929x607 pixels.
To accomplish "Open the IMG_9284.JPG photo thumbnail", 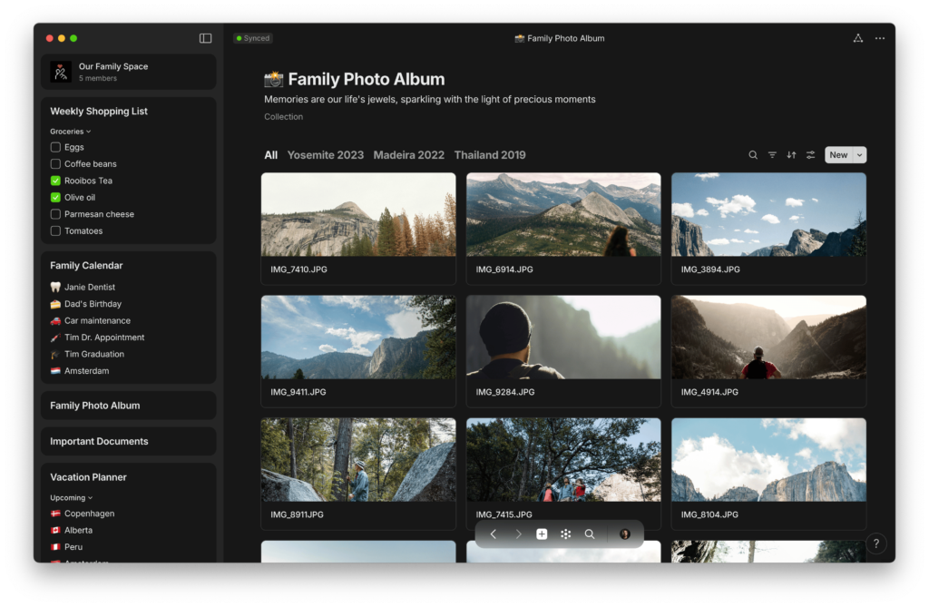I will pos(562,337).
